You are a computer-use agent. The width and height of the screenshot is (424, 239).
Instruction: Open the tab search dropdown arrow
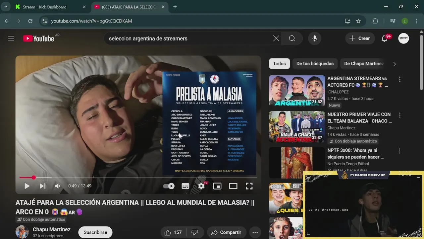coord(6,7)
